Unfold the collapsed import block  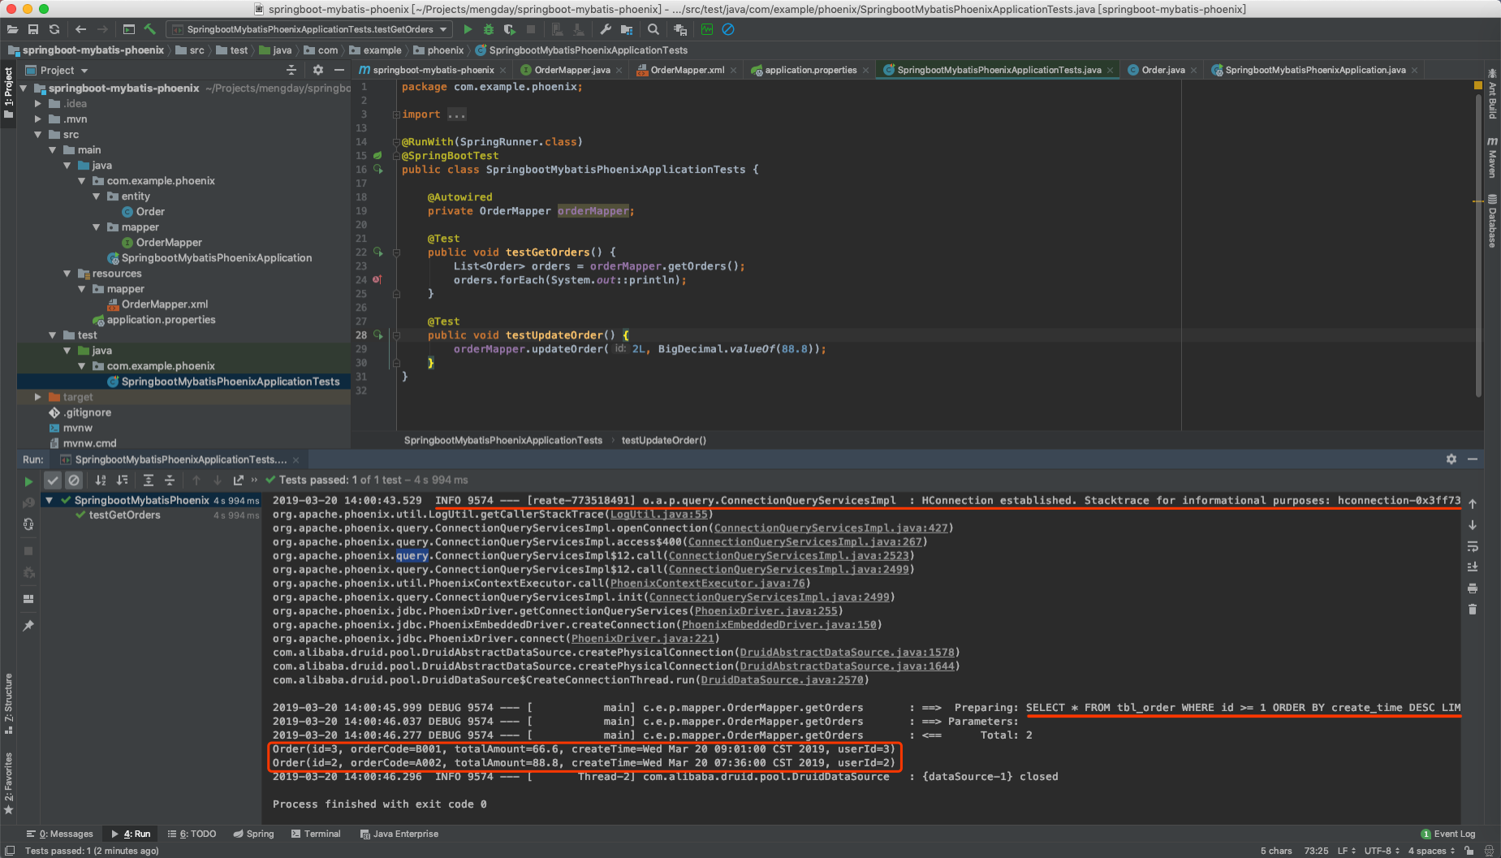[395, 114]
